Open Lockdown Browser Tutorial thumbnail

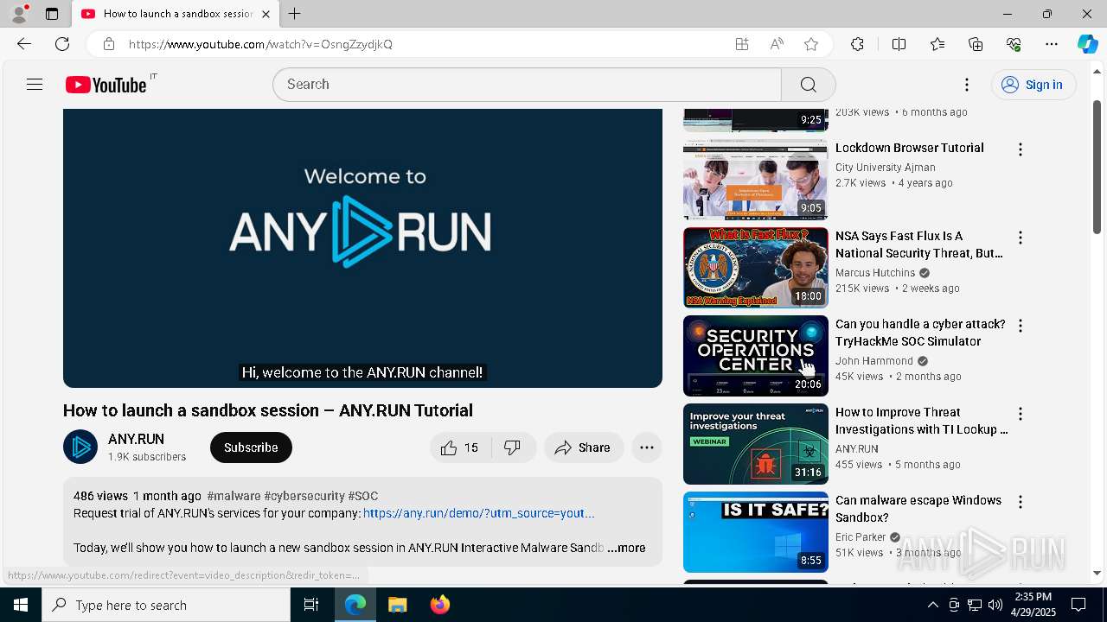[x=755, y=180]
